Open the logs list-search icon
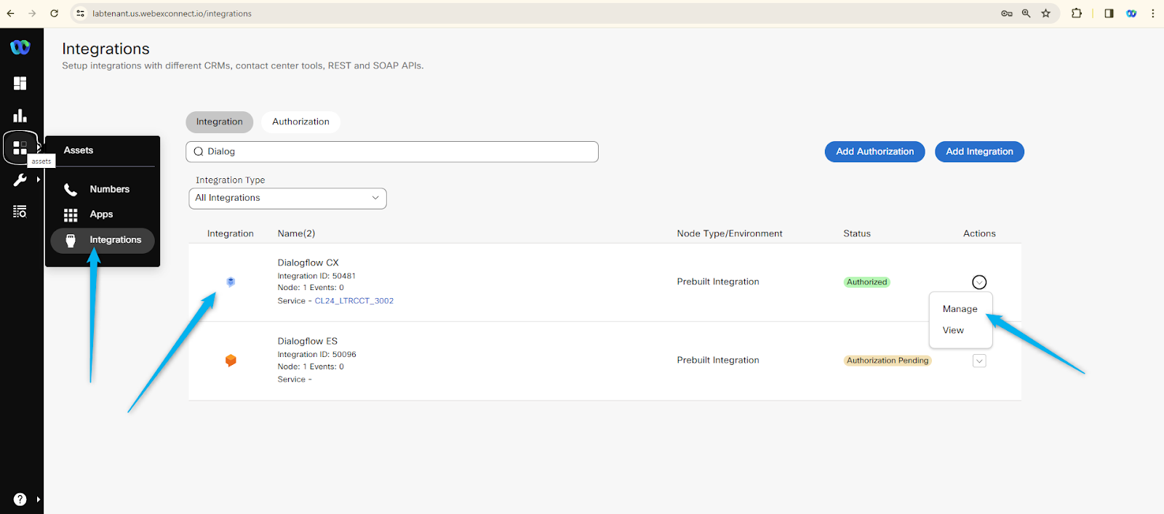This screenshot has width=1164, height=514. pyautogui.click(x=20, y=212)
